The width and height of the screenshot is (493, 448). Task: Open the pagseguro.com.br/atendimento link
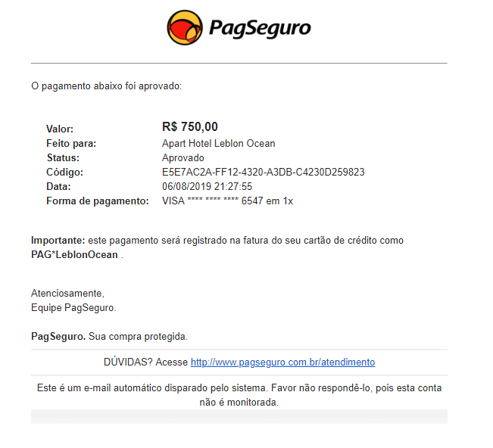282,362
